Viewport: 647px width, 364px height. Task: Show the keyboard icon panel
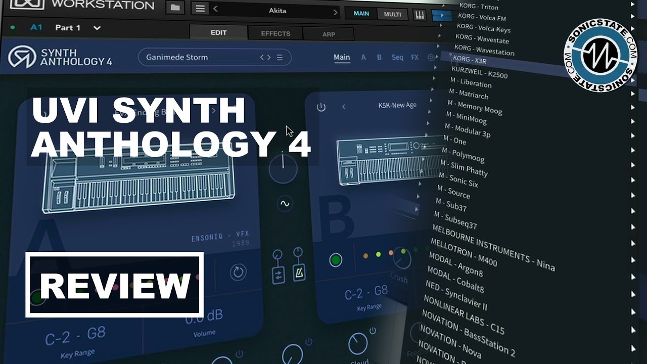(420, 15)
